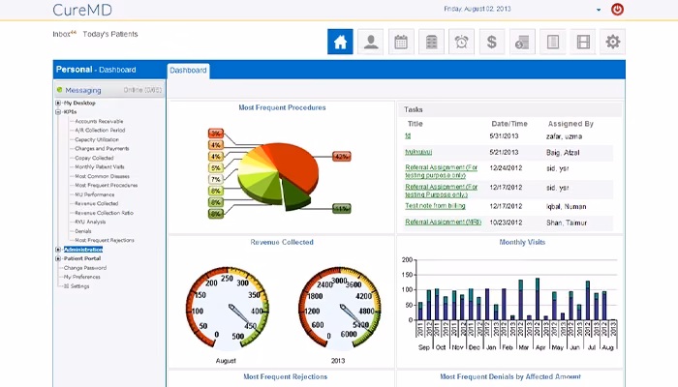678x387 pixels.
Task: Open the alarm clock Reminders icon
Action: [461, 42]
